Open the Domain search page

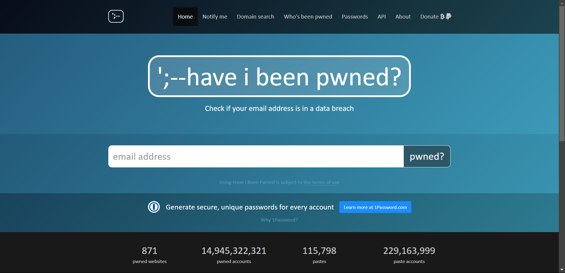pyautogui.click(x=255, y=16)
